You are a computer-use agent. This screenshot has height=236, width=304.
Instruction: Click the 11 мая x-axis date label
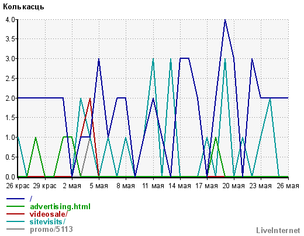click(153, 186)
